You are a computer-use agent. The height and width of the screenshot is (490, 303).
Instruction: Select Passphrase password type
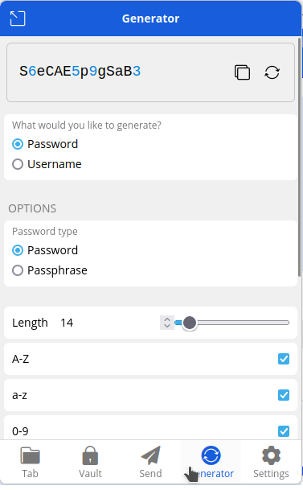[18, 270]
